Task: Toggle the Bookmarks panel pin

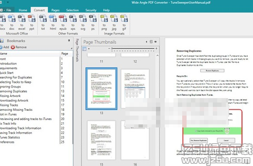Action: coord(69,41)
